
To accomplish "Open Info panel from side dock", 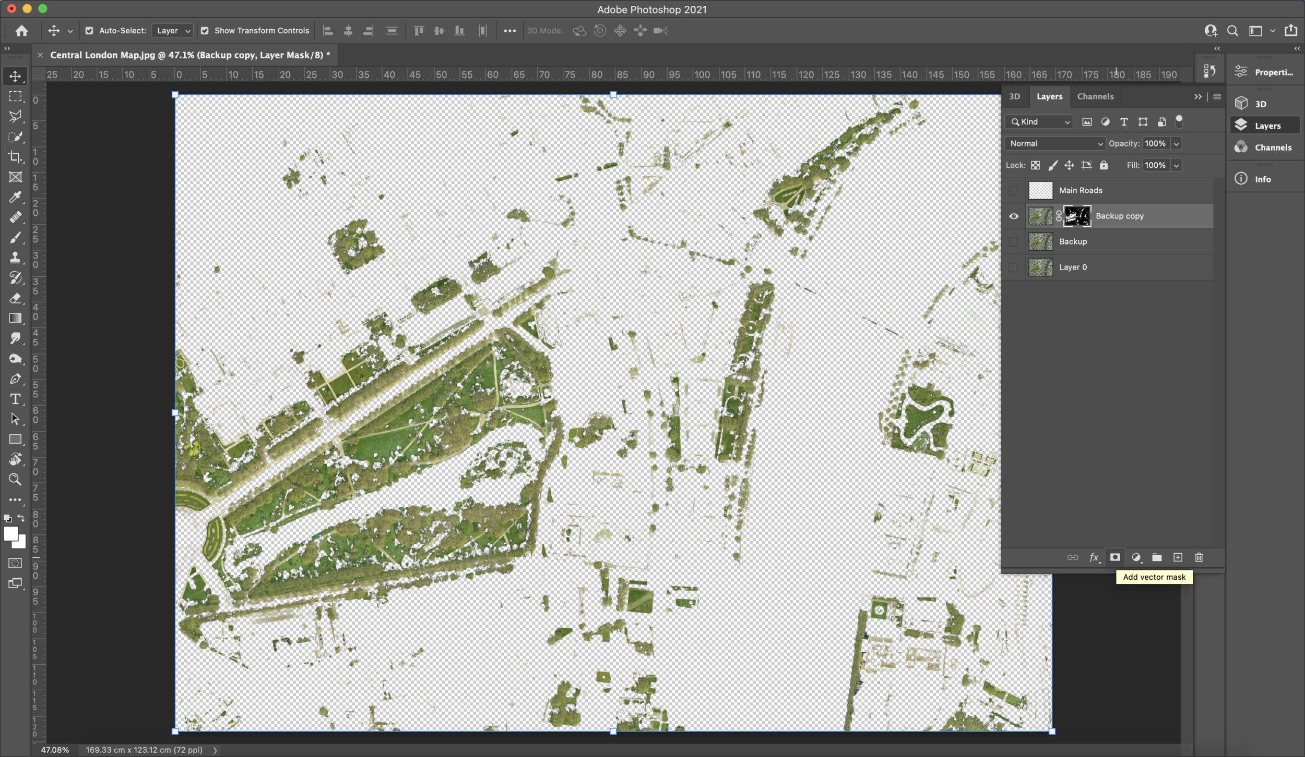I will click(x=1264, y=179).
